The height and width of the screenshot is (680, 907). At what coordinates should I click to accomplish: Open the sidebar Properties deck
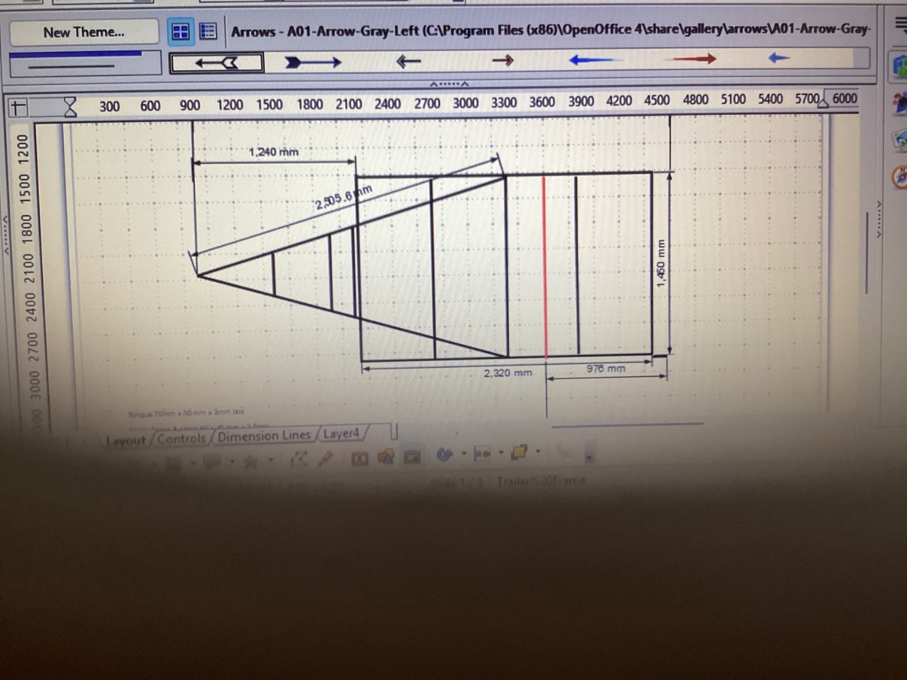click(x=900, y=67)
